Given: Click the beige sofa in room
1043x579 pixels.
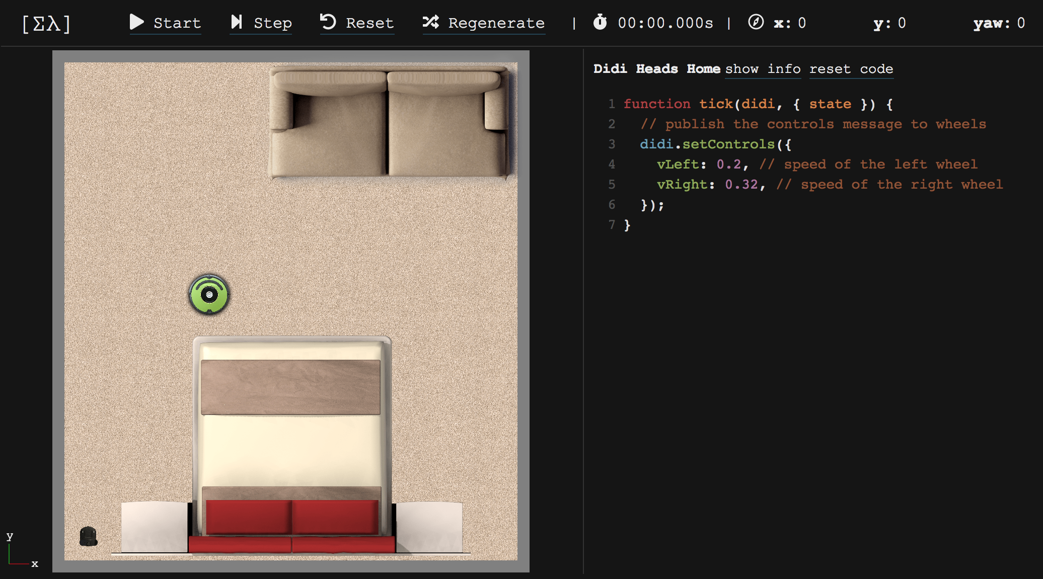Looking at the screenshot, I should point(389,123).
